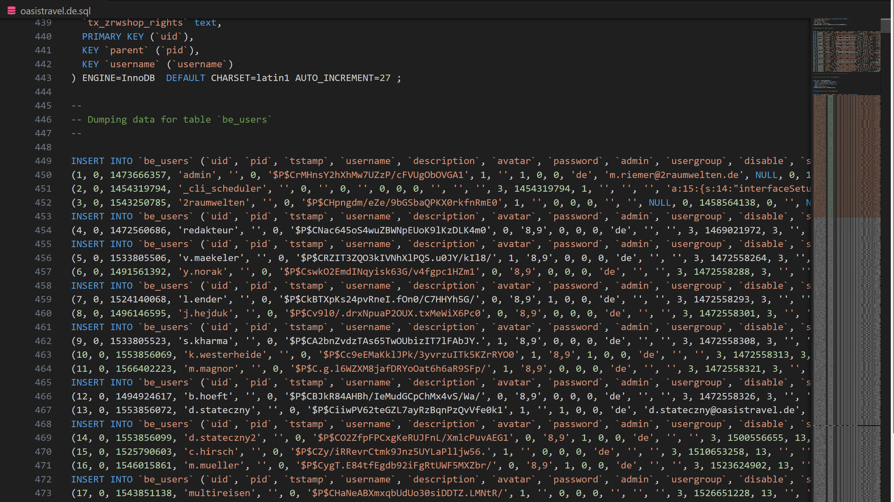
Task: Click line number 449 in gutter
Action: 43,161
